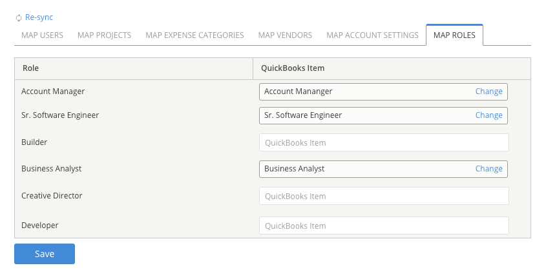Image resolution: width=546 pixels, height=279 pixels.
Task: Switch to the Map Projects tab
Action: click(x=104, y=35)
